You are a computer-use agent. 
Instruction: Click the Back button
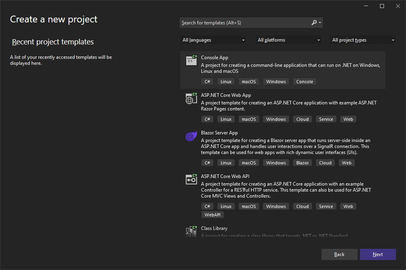pos(339,254)
